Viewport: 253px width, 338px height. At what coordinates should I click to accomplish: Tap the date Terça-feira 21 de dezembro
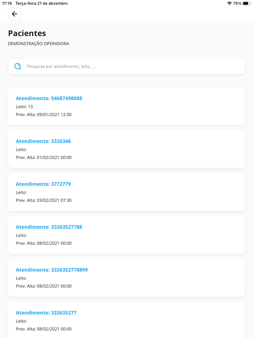(x=42, y=3)
